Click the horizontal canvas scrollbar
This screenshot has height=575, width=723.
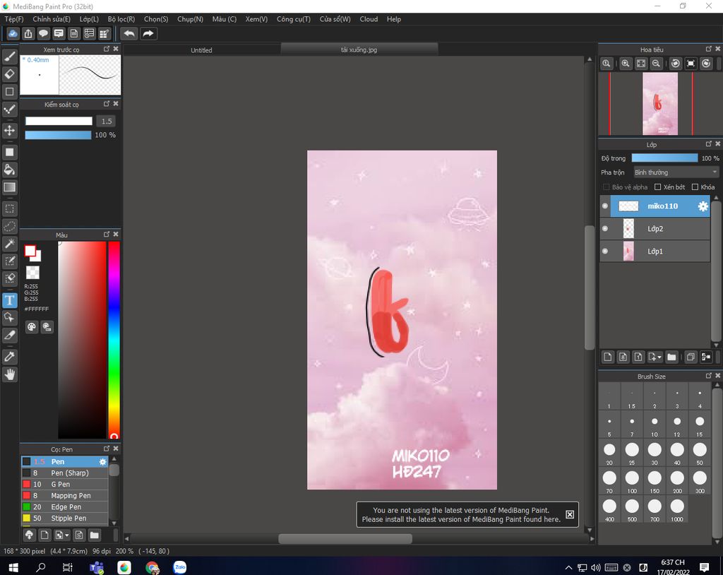(x=345, y=538)
